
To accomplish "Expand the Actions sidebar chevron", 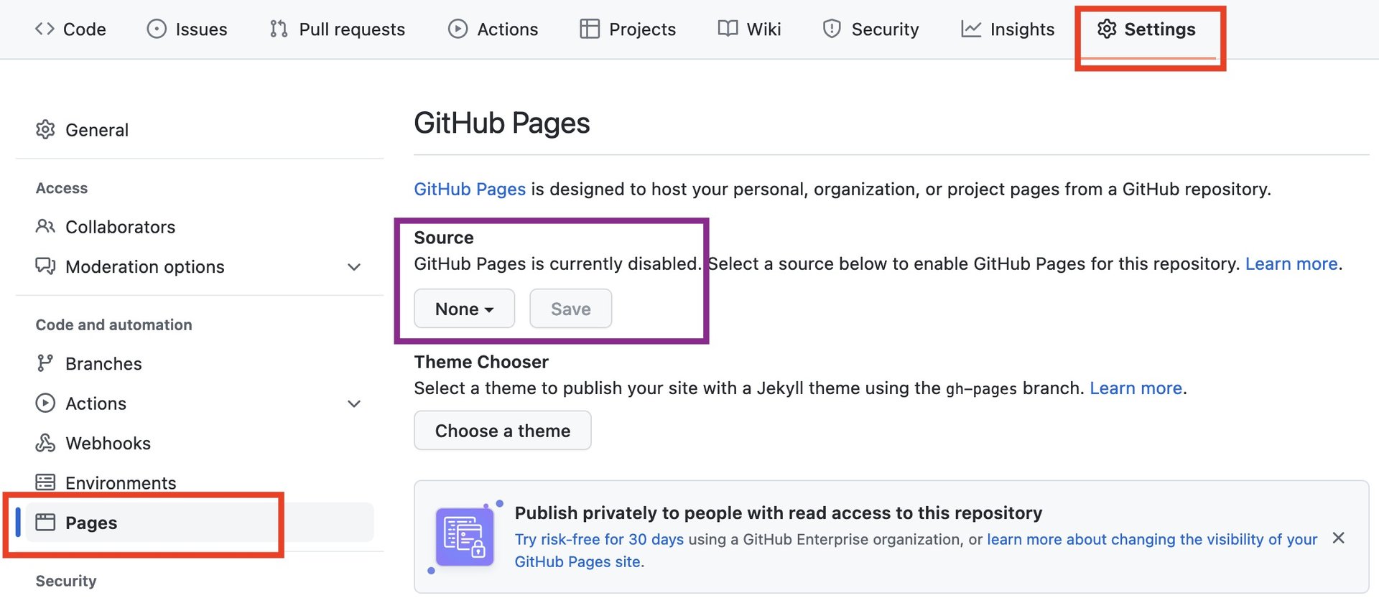I will [x=354, y=403].
